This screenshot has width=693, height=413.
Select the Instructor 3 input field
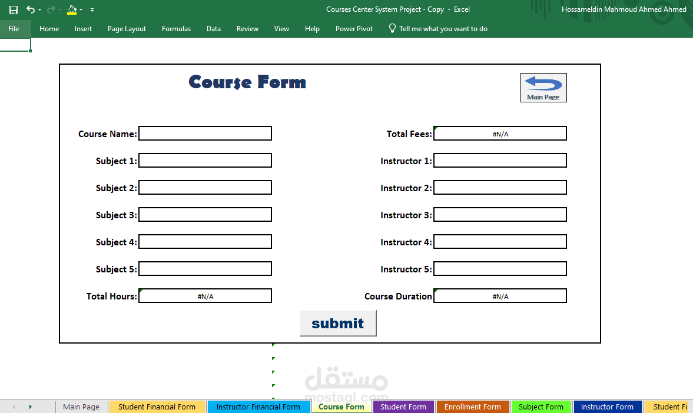(500, 215)
